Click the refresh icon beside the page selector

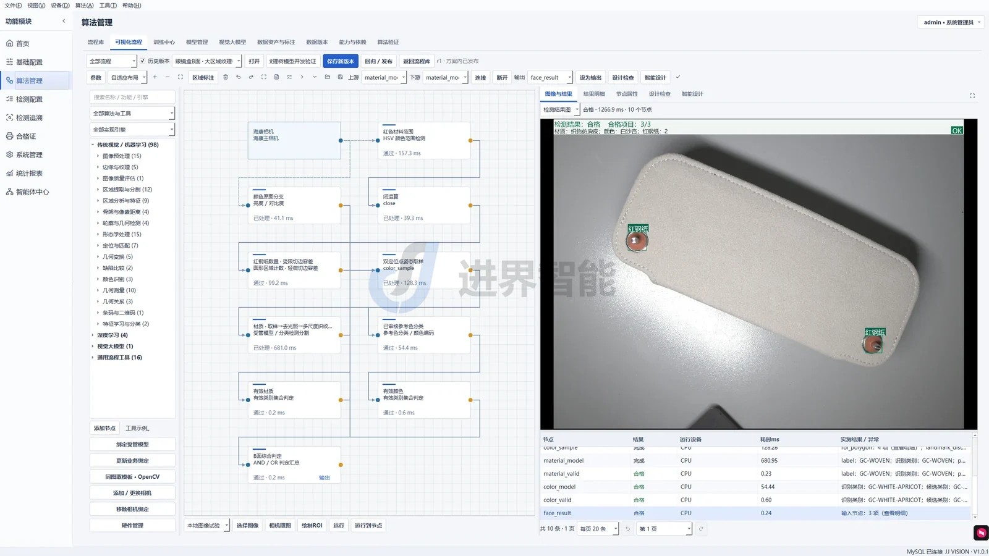pyautogui.click(x=701, y=529)
